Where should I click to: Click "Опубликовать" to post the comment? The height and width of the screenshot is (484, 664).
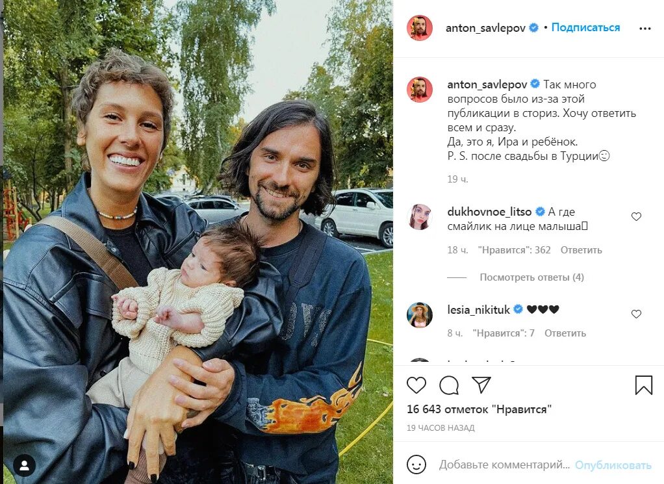[613, 465]
